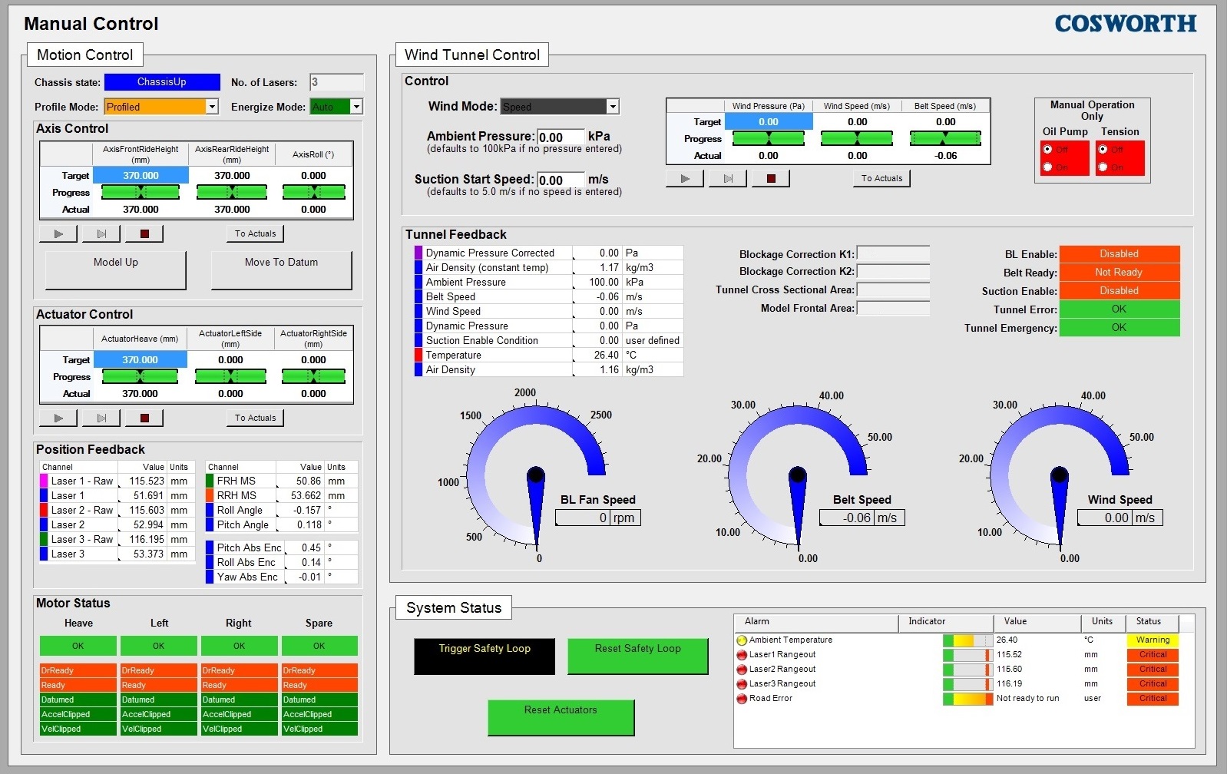Select the Tension Off radio button

(1103, 150)
